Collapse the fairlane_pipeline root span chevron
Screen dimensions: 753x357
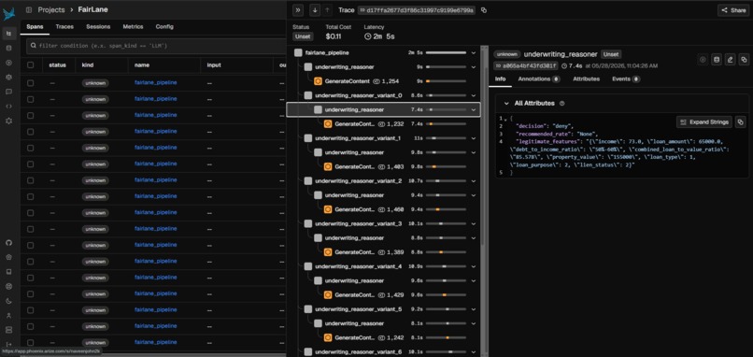(474, 53)
